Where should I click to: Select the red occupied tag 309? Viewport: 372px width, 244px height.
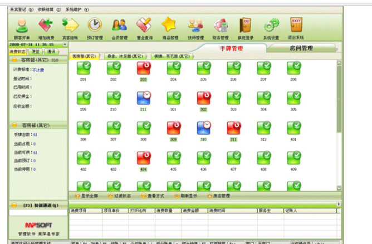(x=173, y=131)
